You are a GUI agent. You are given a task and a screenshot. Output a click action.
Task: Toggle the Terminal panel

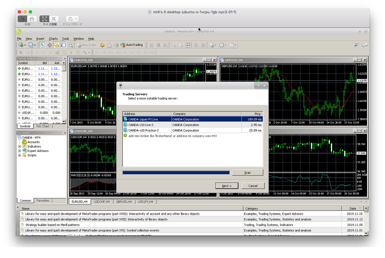coord(63,45)
